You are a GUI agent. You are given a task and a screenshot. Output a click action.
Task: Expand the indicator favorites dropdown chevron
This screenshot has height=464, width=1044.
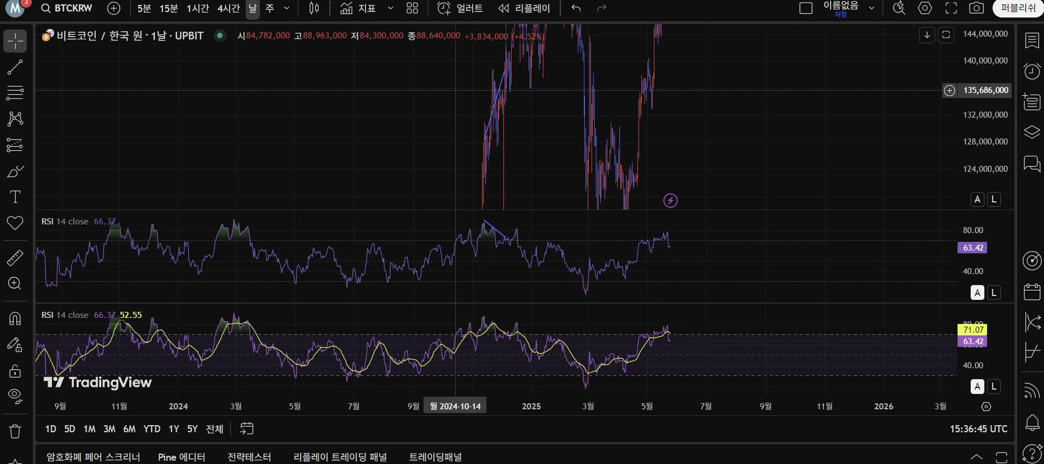click(x=390, y=8)
